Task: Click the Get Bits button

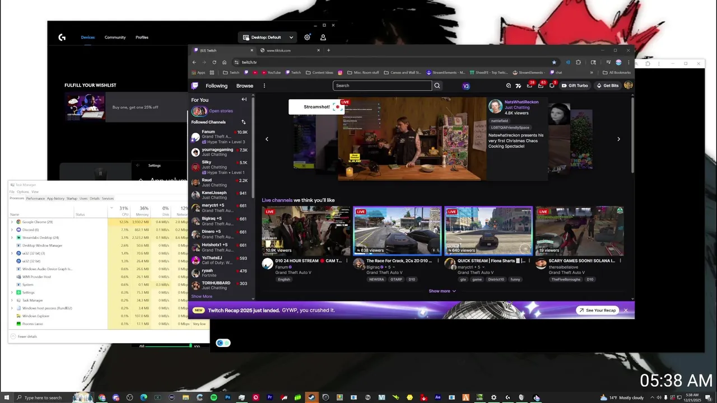Action: click(608, 86)
